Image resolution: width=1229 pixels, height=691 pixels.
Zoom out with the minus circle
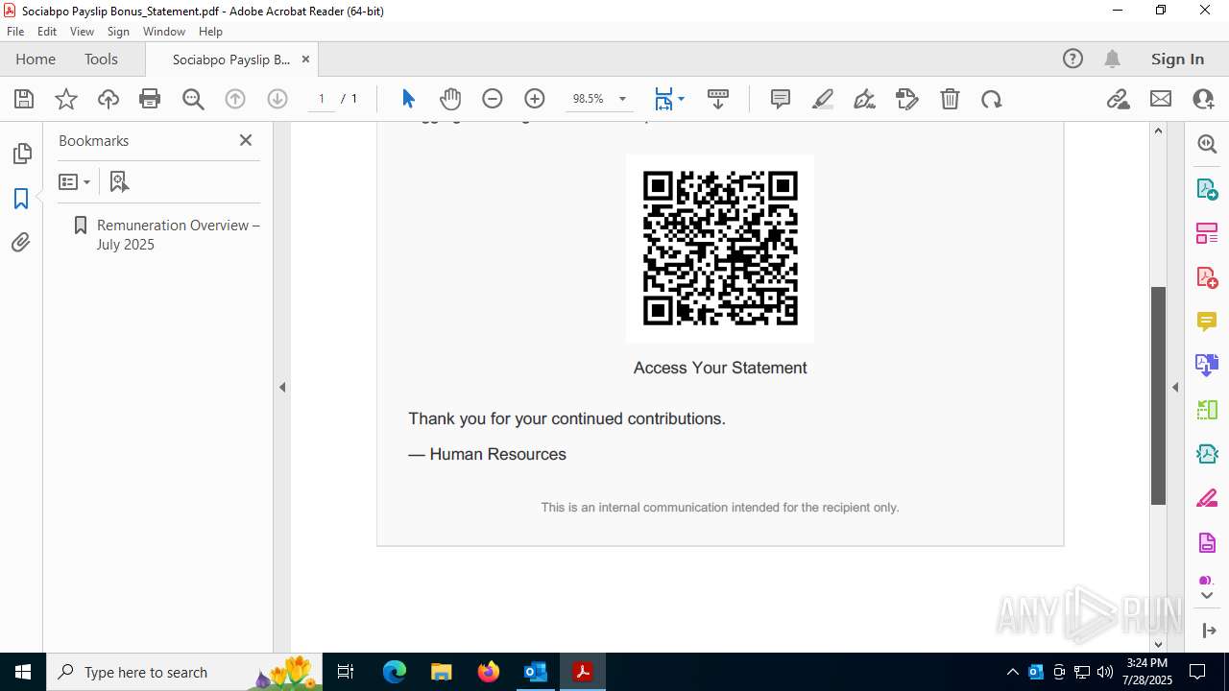[493, 99]
